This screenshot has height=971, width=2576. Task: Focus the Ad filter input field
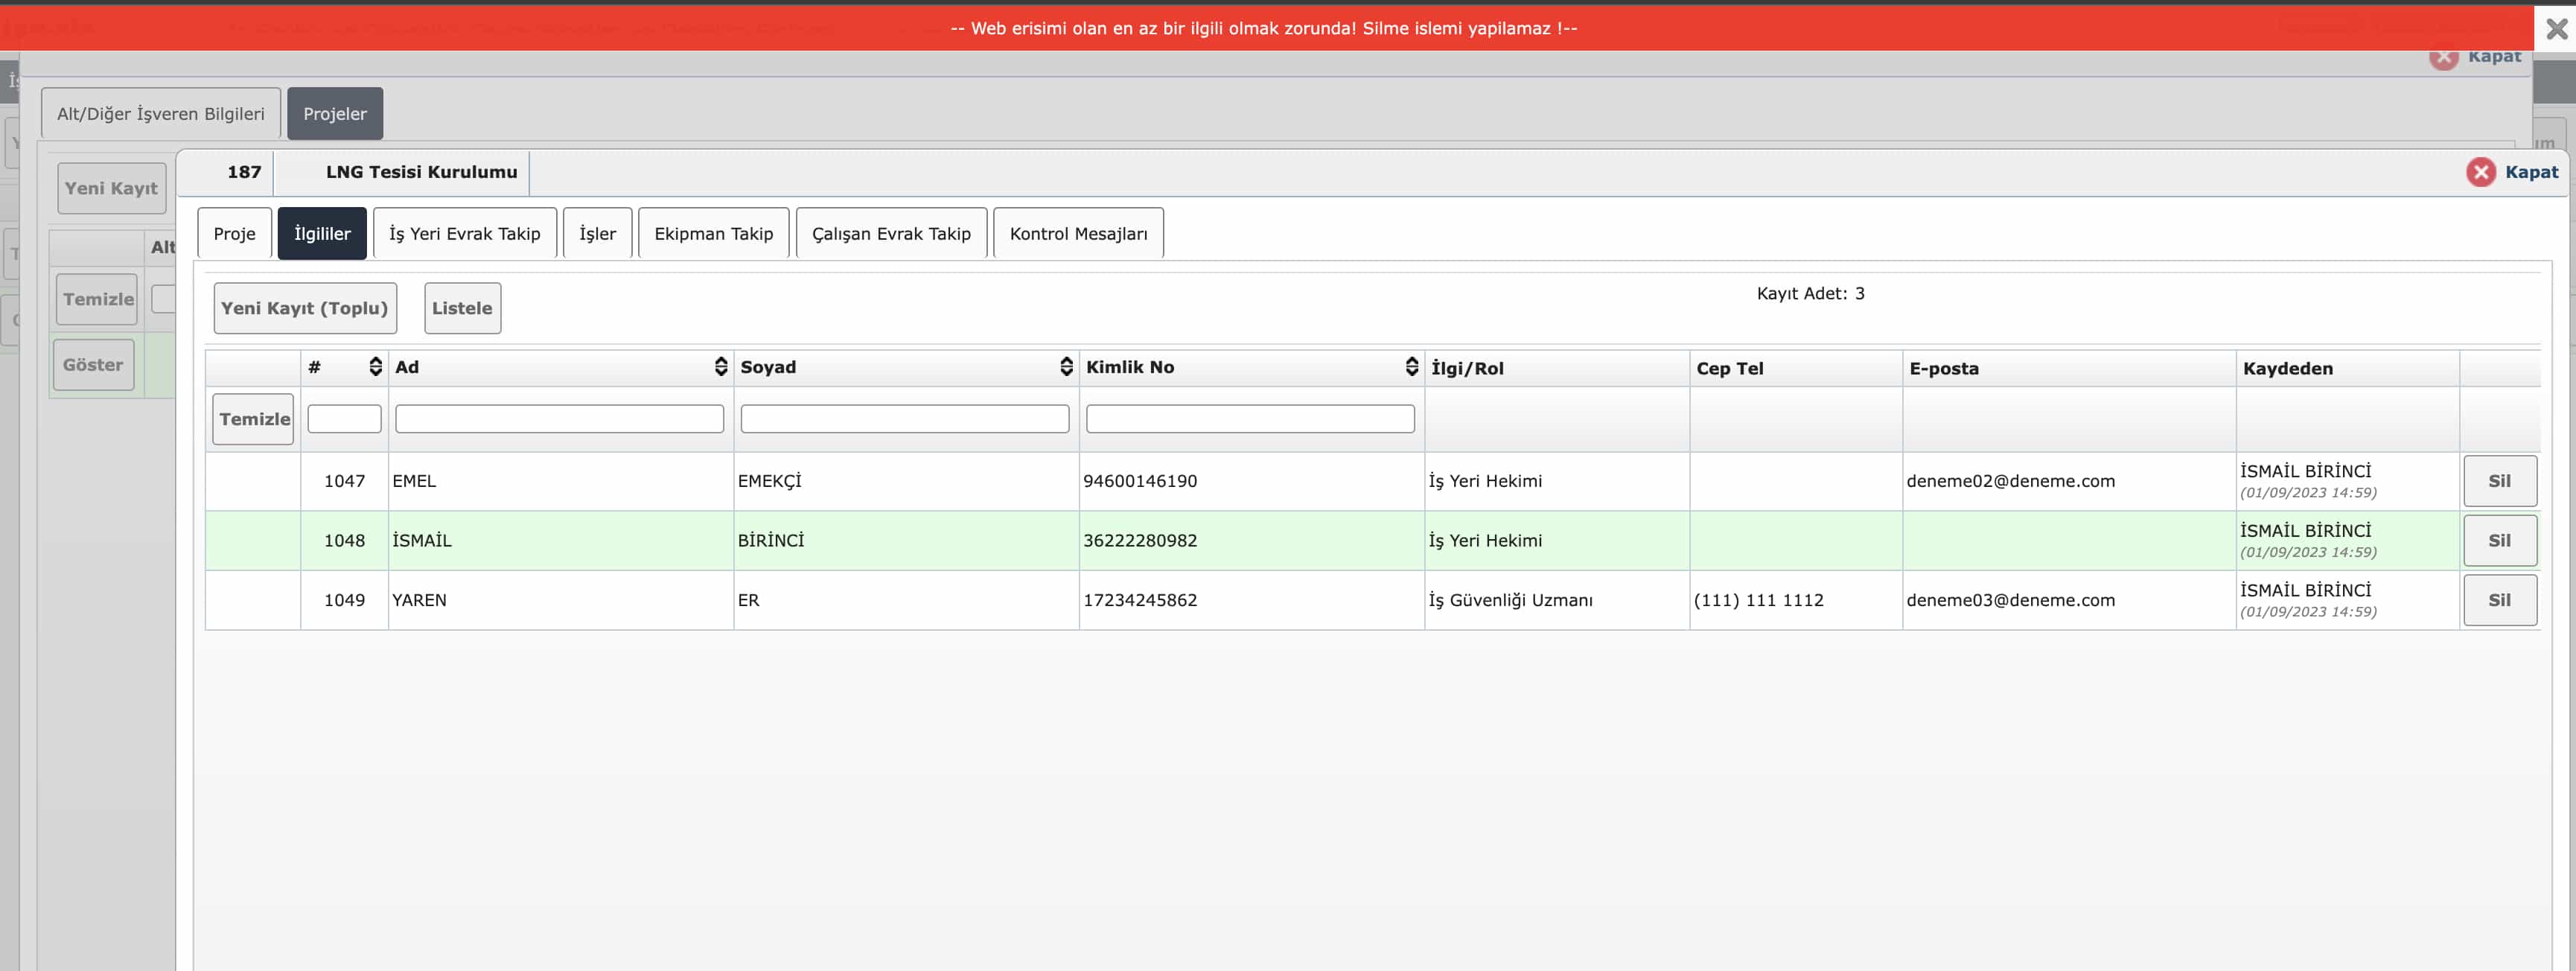pos(559,419)
